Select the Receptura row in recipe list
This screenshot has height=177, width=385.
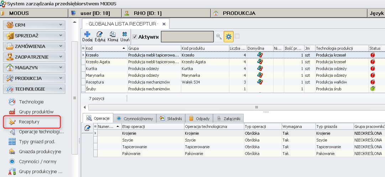pos(233,82)
